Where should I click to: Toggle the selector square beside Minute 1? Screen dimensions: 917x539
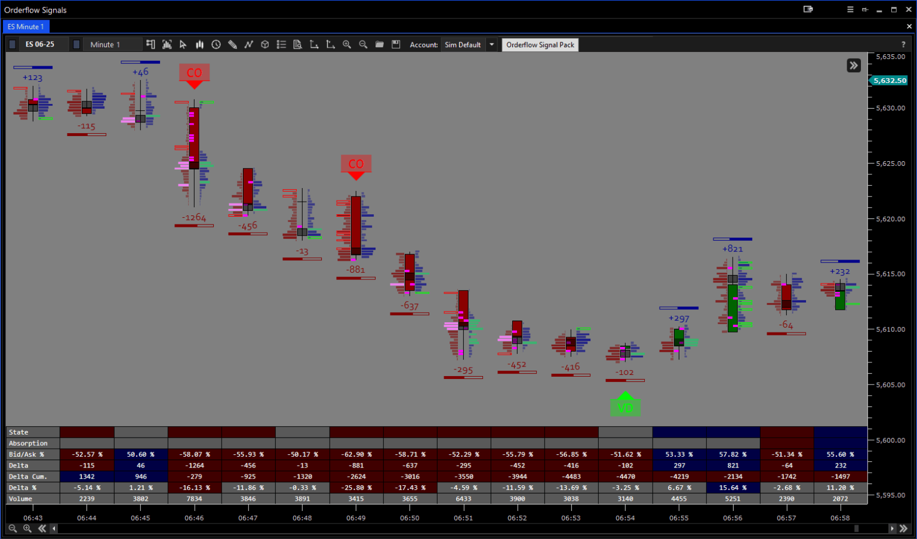pos(76,44)
